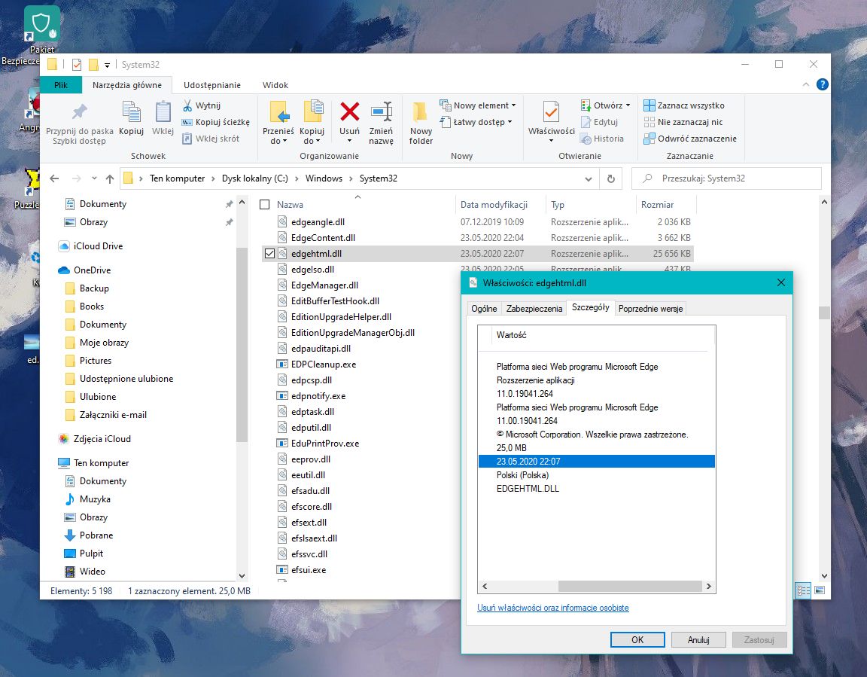Click the file list vertical scrollbar thumb
867x677 pixels.
tap(824, 313)
